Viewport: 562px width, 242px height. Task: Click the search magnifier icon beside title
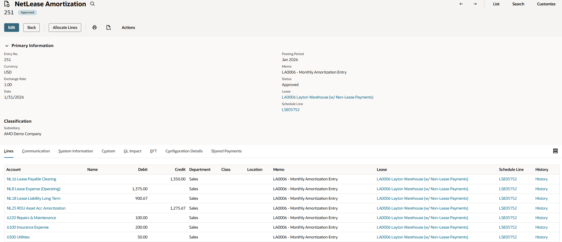(93, 4)
